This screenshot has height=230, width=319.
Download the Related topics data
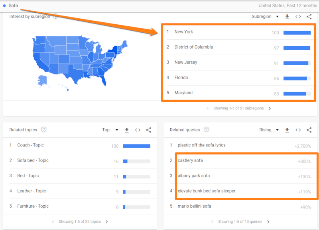pyautogui.click(x=126, y=130)
